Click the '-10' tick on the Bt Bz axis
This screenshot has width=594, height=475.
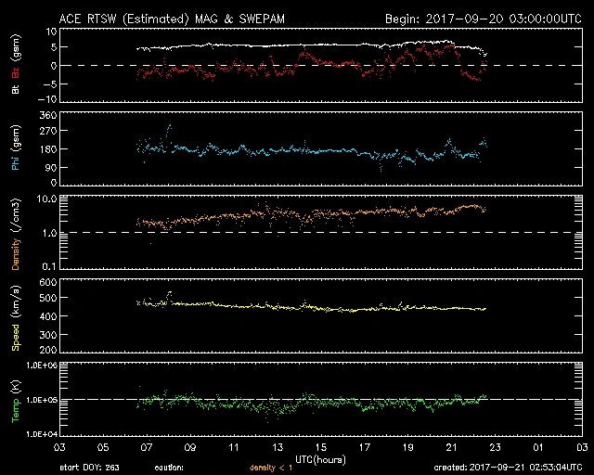point(47,99)
